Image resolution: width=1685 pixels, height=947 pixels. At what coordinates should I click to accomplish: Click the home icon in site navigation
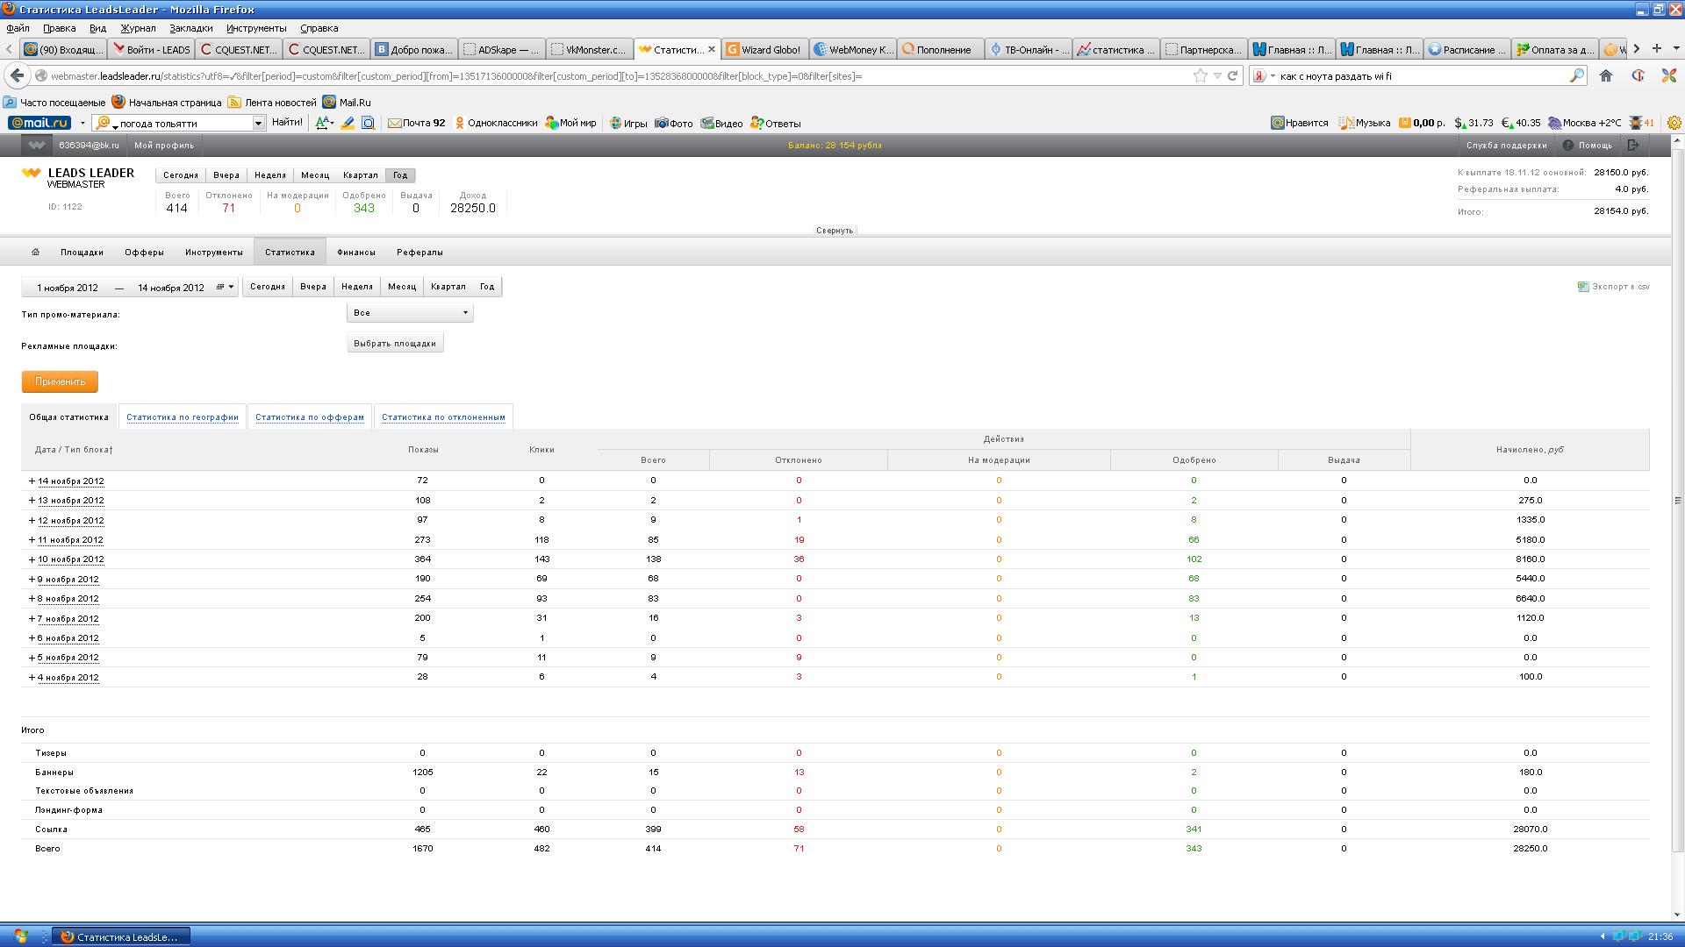click(35, 252)
